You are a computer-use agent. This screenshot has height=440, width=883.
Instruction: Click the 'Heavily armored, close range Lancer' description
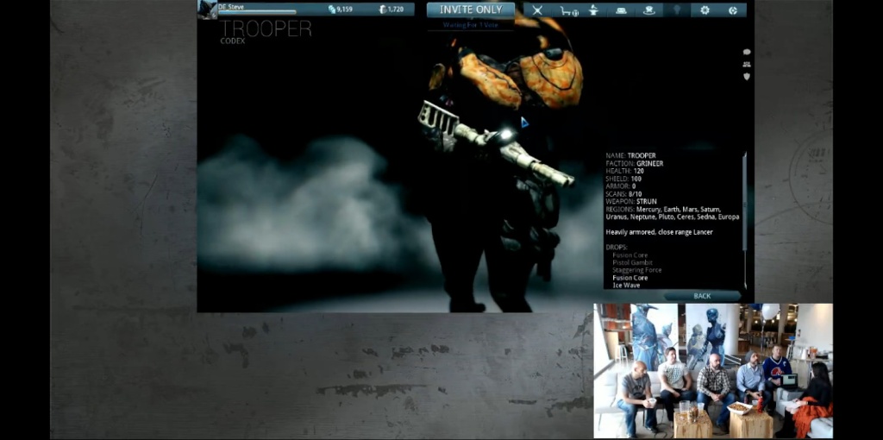[x=659, y=232]
